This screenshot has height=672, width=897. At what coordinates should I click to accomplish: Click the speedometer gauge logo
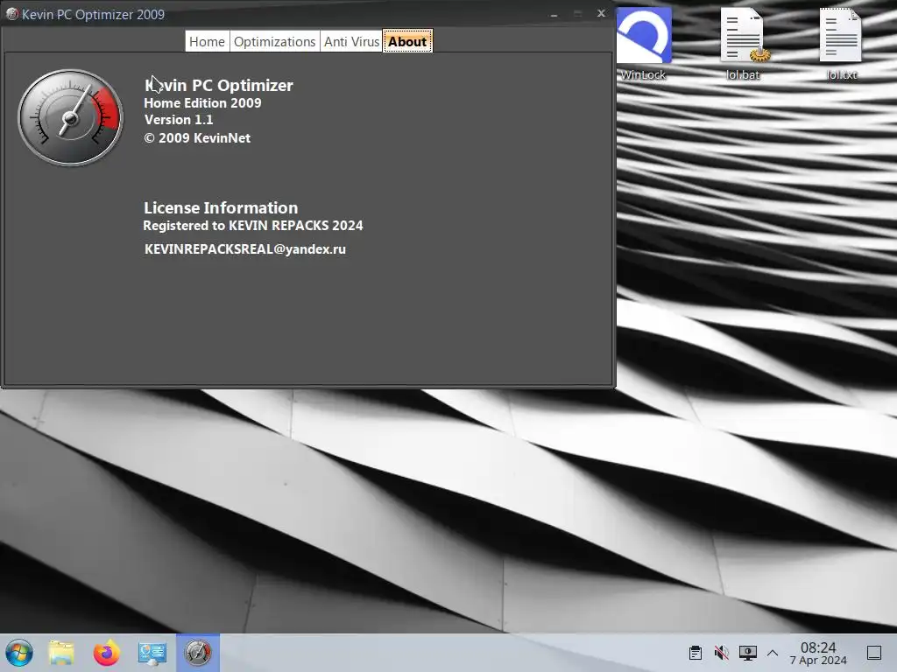pyautogui.click(x=70, y=118)
